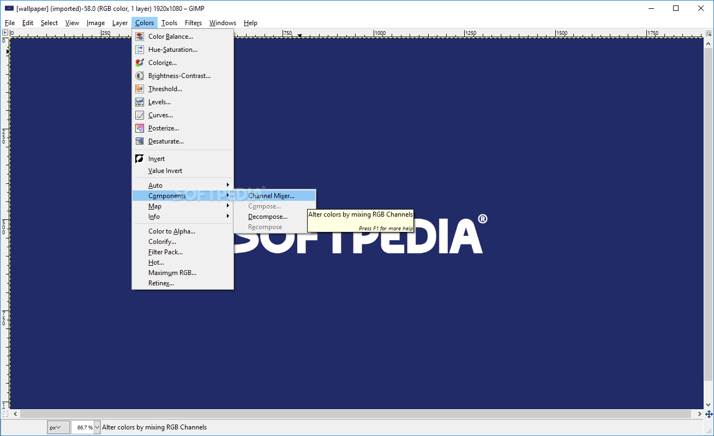Click the scroll-down arrow on vertical scrollbar
The width and height of the screenshot is (714, 436).
click(709, 405)
